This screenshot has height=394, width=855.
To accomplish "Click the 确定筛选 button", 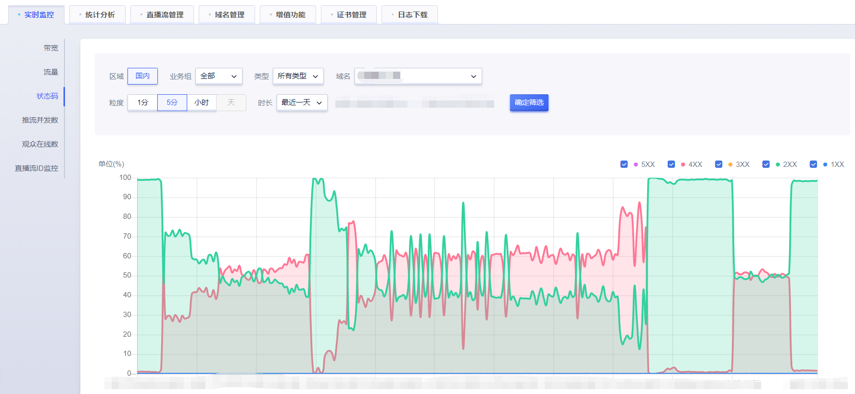I will 529,102.
